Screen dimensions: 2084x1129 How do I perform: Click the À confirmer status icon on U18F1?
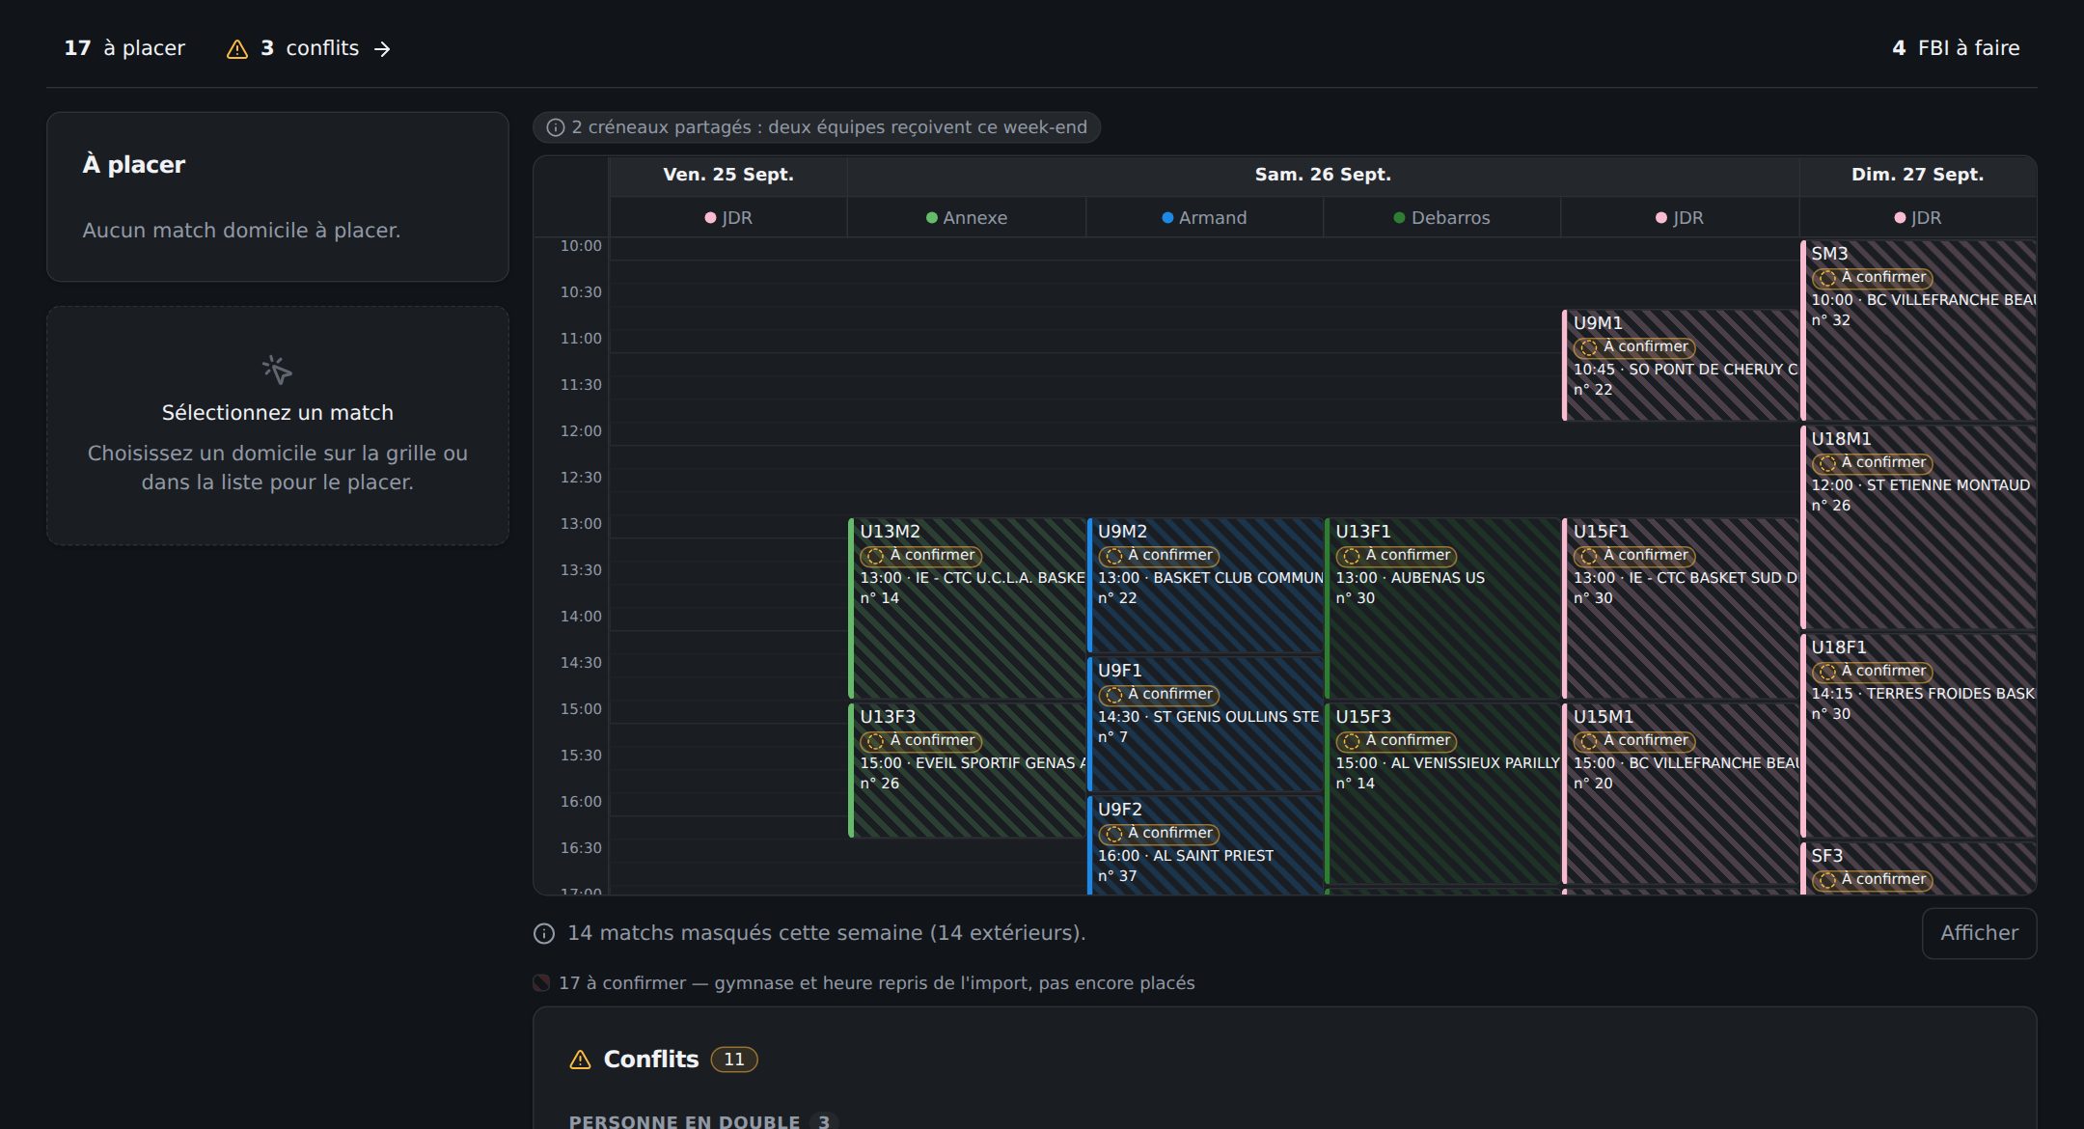click(x=1826, y=672)
